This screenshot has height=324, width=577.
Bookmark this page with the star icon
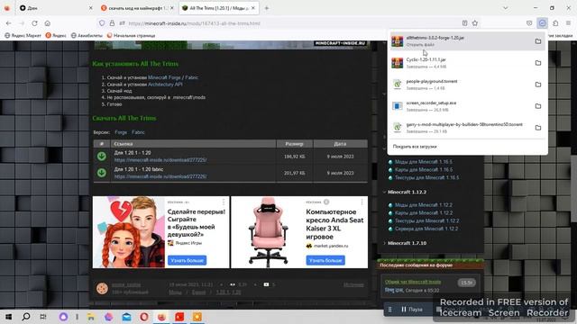tap(475, 23)
